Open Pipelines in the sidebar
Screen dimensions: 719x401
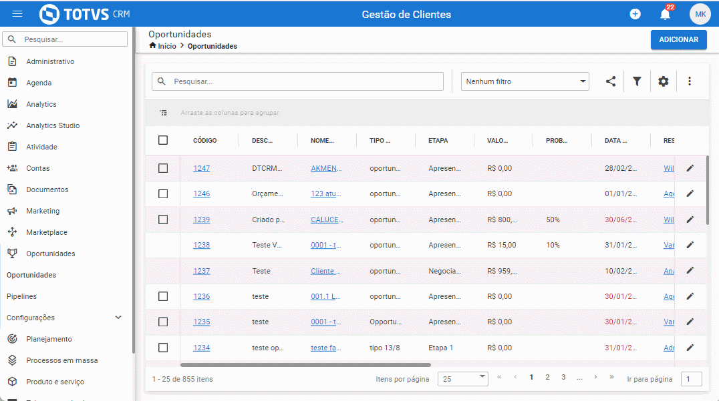(x=21, y=296)
